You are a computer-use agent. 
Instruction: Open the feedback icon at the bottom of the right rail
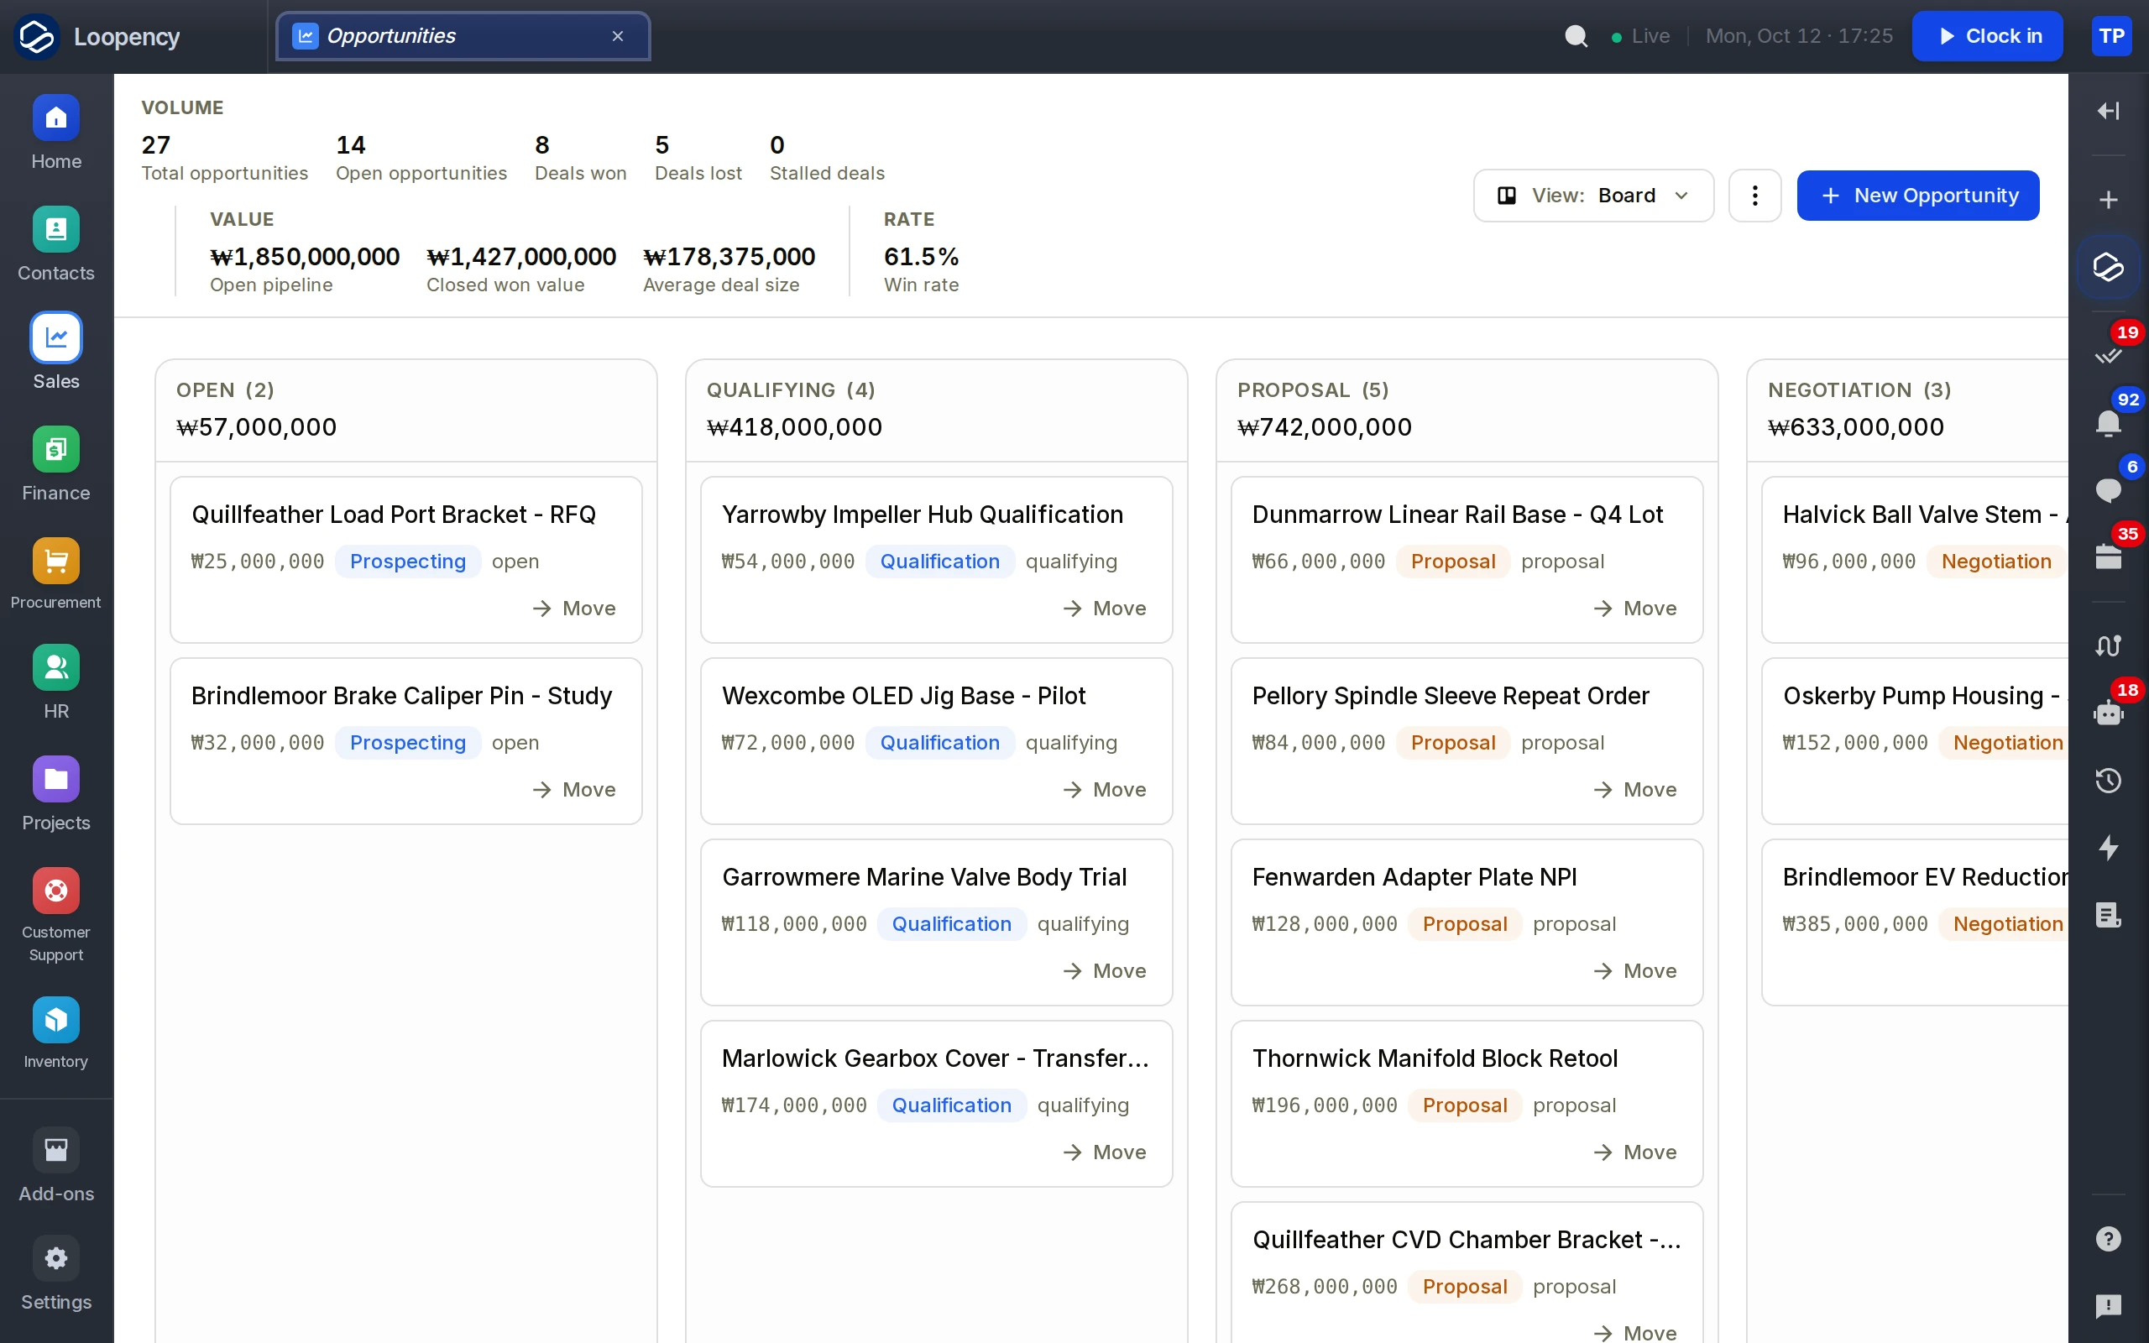point(2108,1306)
